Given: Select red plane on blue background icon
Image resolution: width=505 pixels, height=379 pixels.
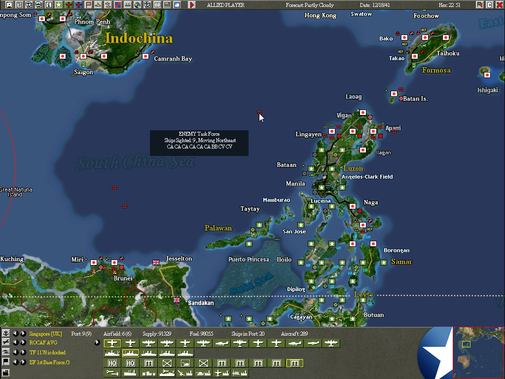Looking at the screenshot, I should 78,5.
